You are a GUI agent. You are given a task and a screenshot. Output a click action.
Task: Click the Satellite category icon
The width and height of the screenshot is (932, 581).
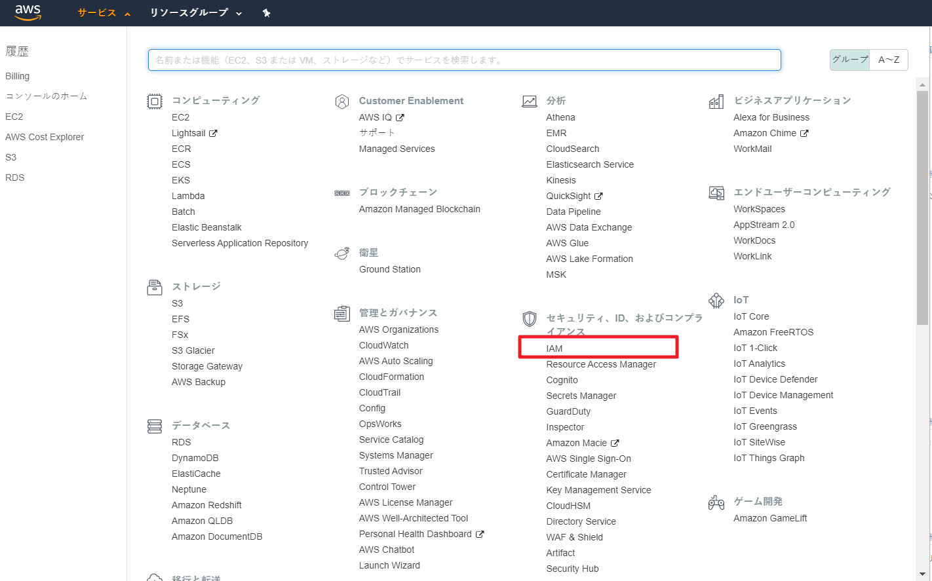tap(341, 253)
